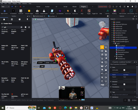
Task: Select RemoteFunction in Explorer
Action: point(123,52)
